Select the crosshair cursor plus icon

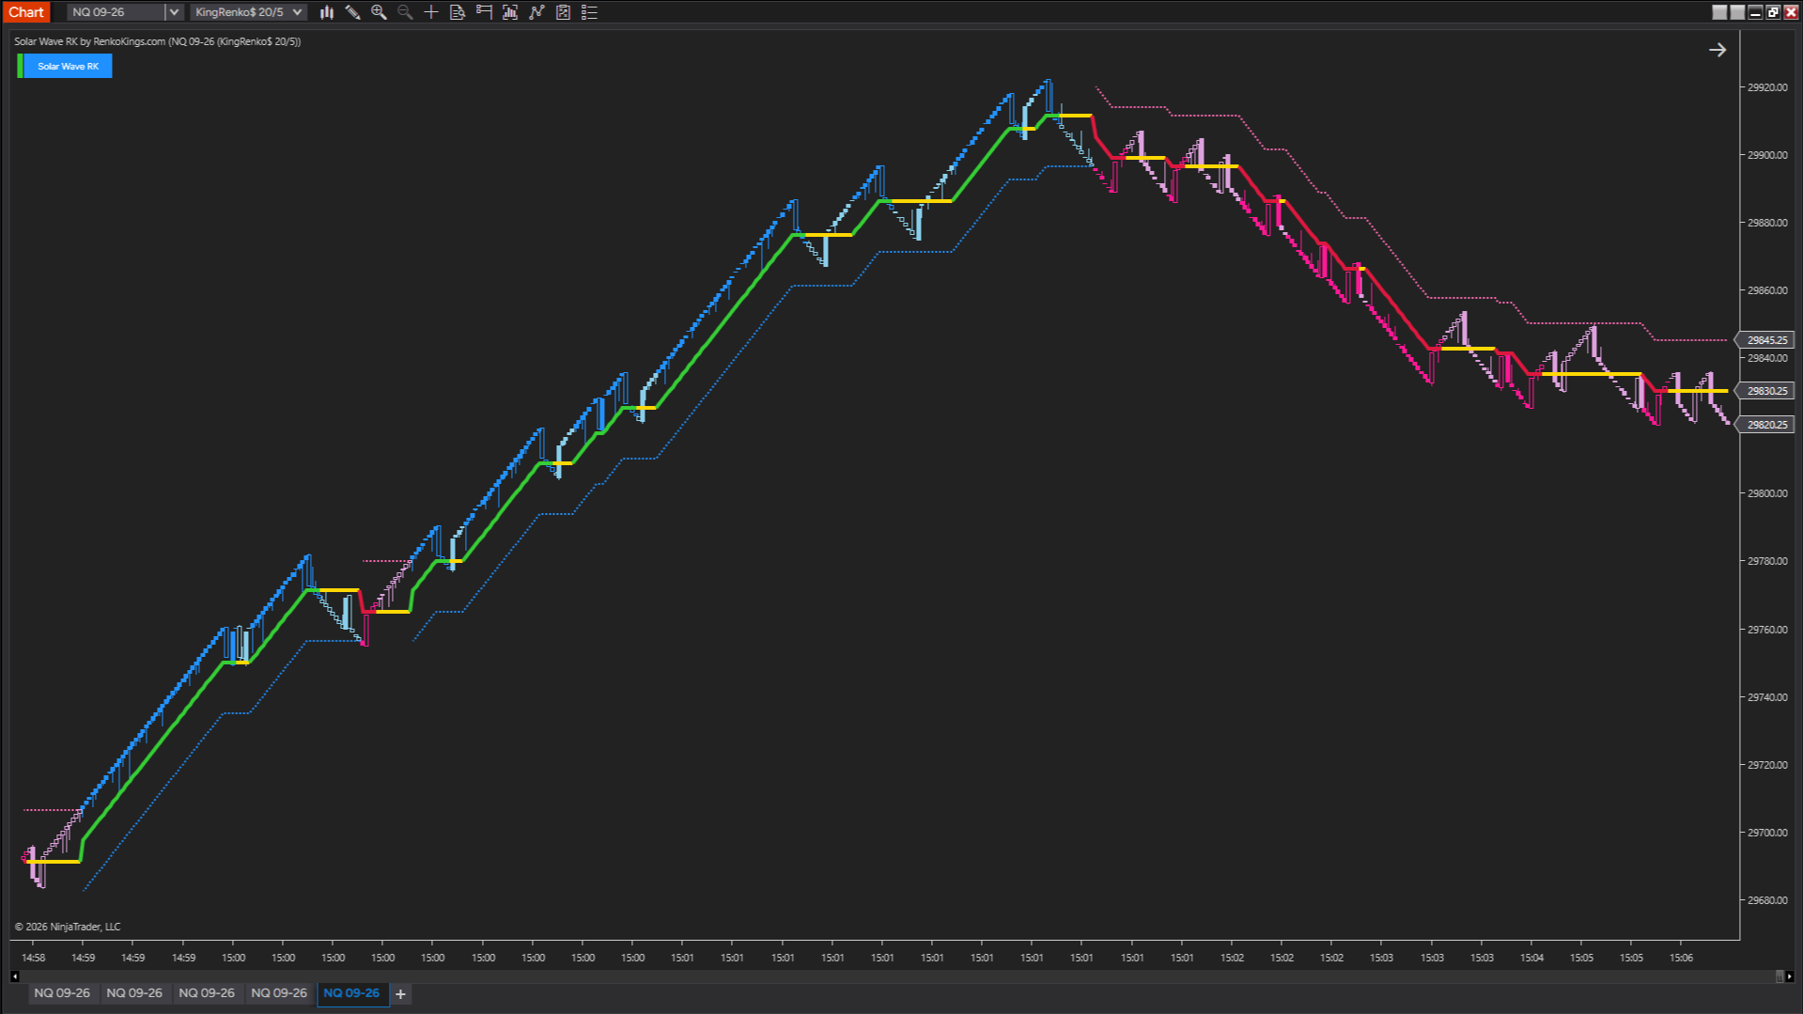[431, 12]
